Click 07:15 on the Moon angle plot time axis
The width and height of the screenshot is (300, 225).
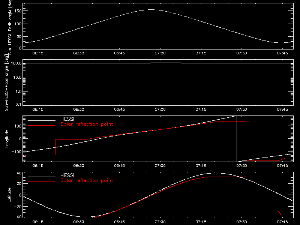[201, 109]
